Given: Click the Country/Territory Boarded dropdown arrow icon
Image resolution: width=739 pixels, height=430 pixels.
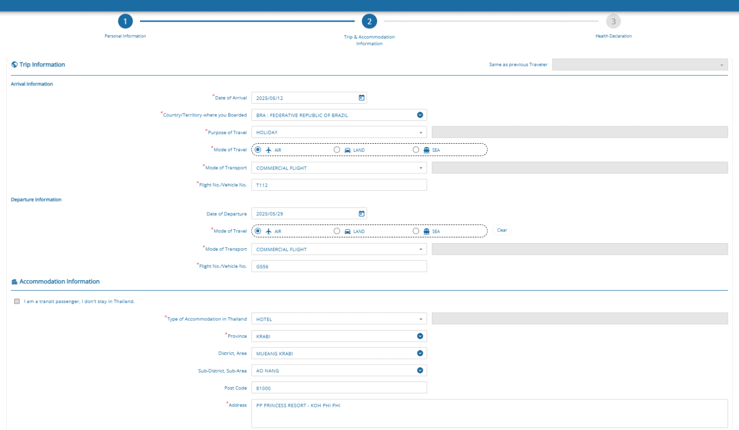Looking at the screenshot, I should (x=420, y=115).
